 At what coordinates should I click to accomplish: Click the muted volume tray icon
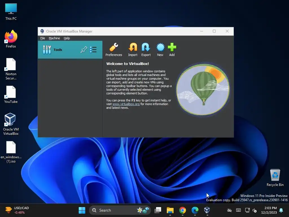255,210
